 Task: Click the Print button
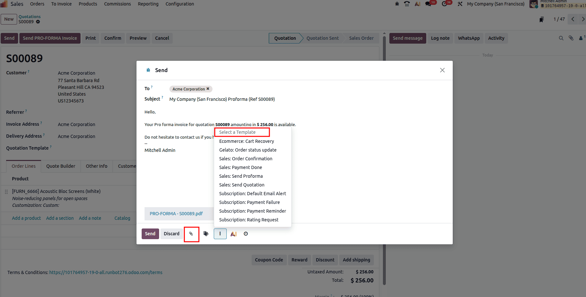point(91,38)
